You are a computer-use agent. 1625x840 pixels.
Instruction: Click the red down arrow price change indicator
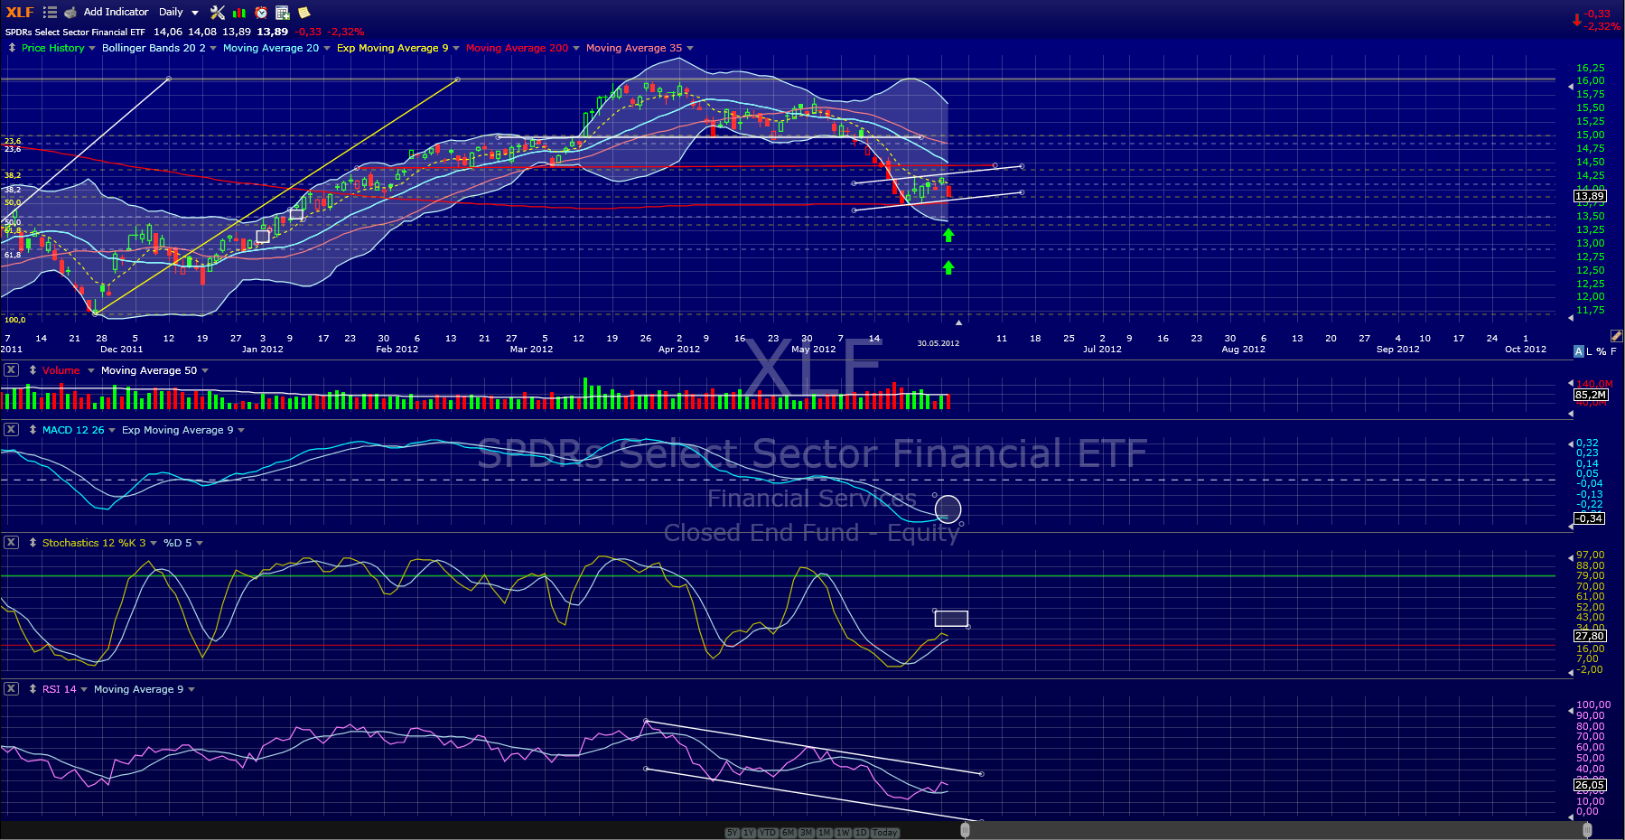[x=1577, y=20]
